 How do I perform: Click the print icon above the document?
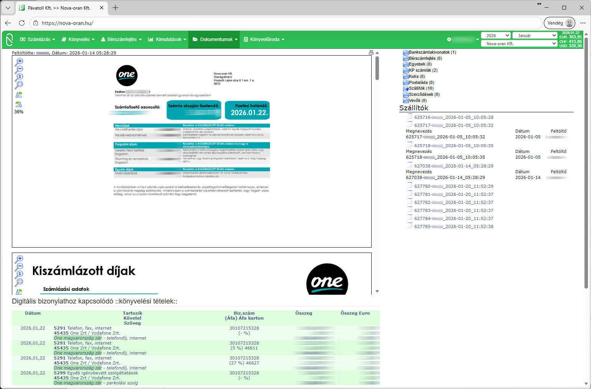pos(371,53)
